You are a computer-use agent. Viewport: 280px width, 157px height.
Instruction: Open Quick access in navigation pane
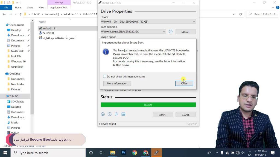(17, 25)
